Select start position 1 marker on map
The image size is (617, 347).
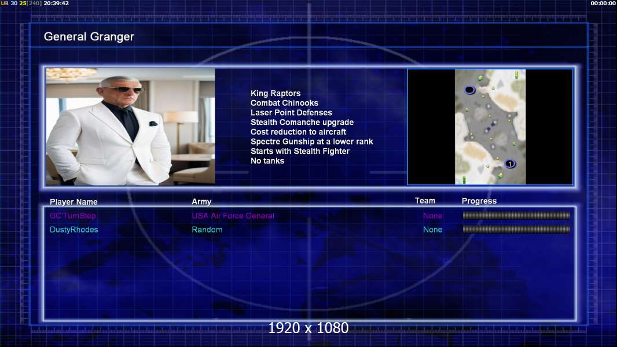coord(509,164)
